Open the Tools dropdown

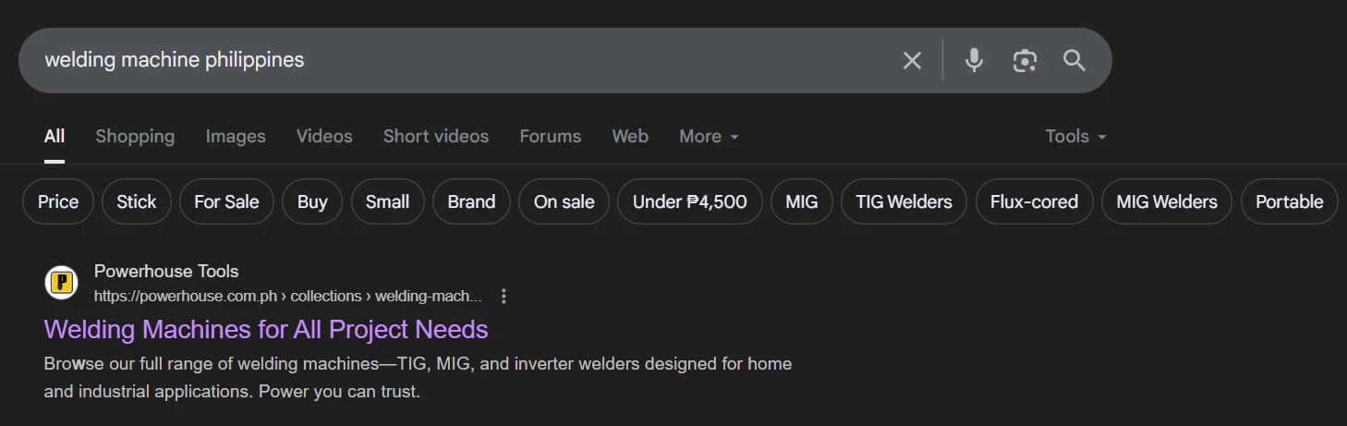pos(1074,137)
